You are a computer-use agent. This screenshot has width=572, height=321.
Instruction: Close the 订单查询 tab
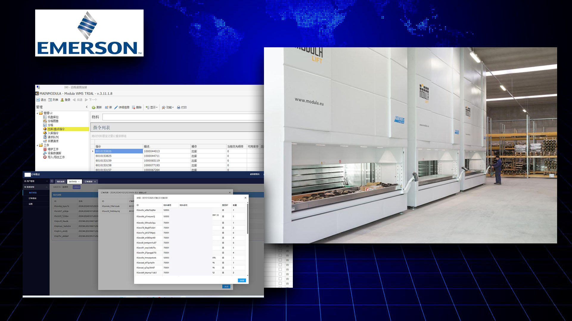95,182
